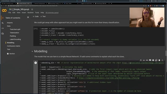Image resolution: width=167 pixels, height=94 pixels.
Task: Switch to the Home / Twitter tab
Action: 71,3
